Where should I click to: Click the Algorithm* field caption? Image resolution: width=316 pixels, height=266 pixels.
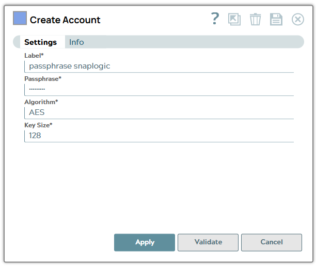pyautogui.click(x=41, y=102)
